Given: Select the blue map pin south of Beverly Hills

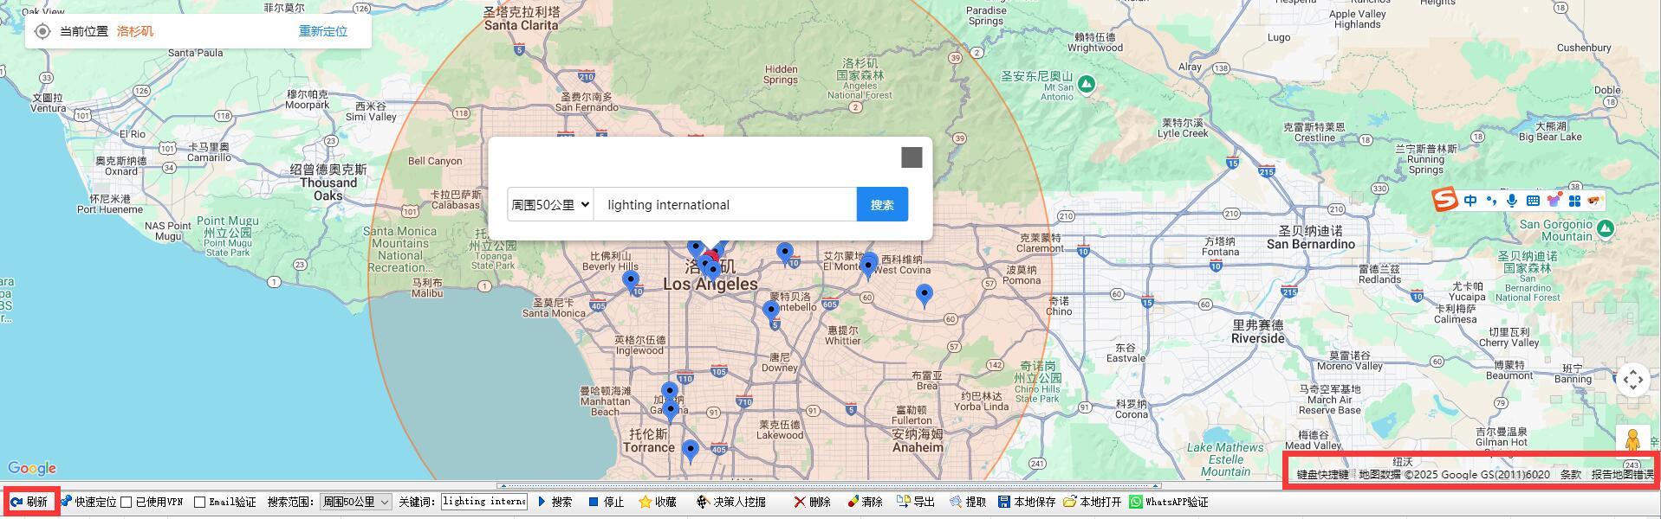Looking at the screenshot, I should tap(631, 282).
